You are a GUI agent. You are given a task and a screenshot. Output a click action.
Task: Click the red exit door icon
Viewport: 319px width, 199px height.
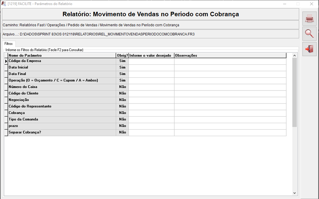pos(309,49)
